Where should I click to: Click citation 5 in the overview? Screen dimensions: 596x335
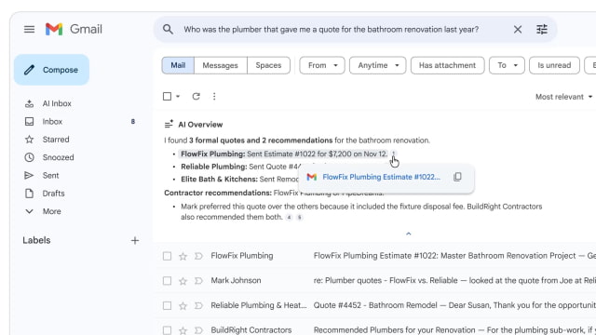coord(300,218)
